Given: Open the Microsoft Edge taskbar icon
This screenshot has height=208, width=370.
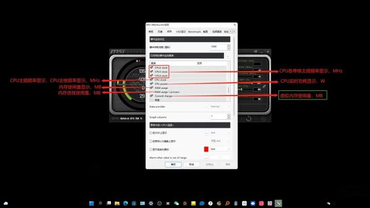Looking at the screenshot, I should pyautogui.click(x=125, y=203).
